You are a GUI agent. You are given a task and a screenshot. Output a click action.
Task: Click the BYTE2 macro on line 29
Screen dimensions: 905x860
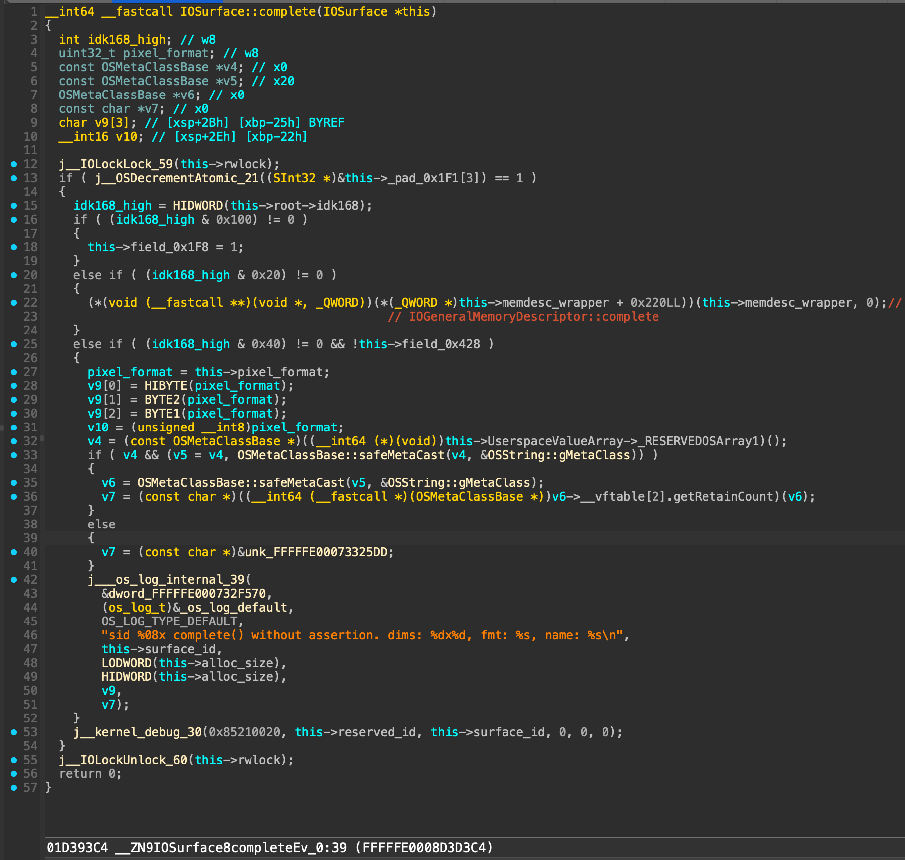click(x=162, y=400)
